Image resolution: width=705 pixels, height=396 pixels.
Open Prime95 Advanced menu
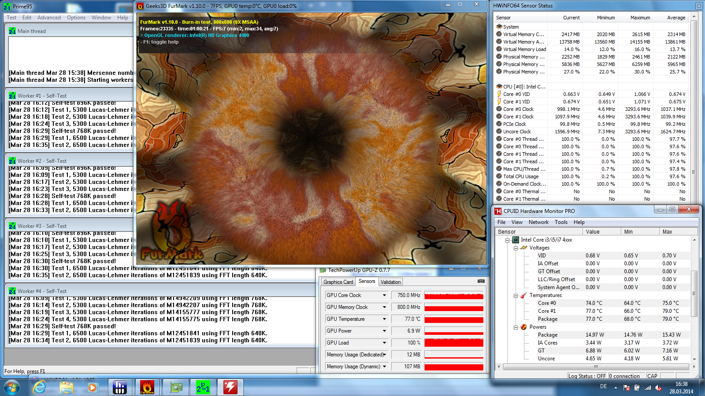pos(49,18)
